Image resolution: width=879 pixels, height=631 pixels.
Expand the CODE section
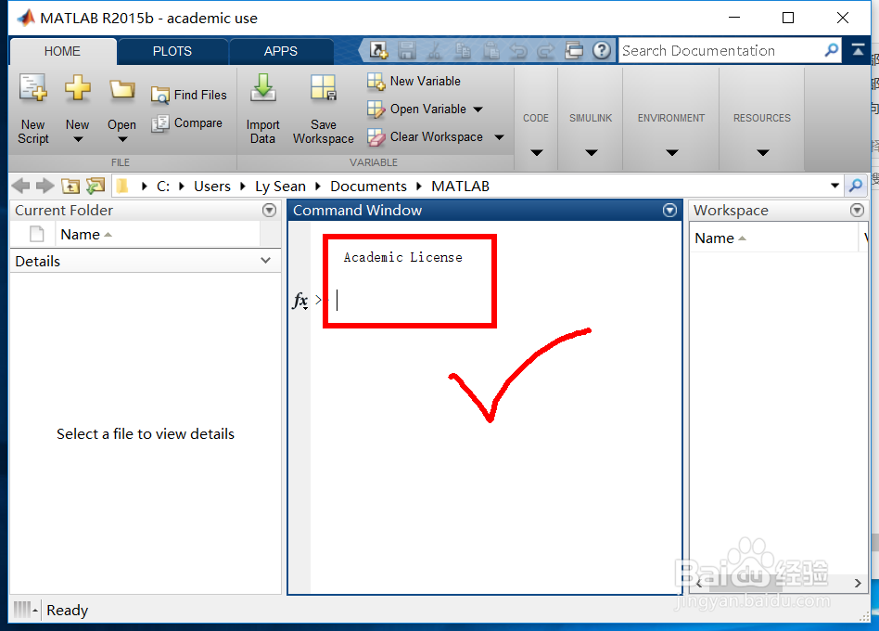537,152
